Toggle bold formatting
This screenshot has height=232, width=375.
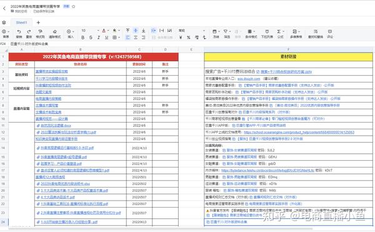pos(82,38)
